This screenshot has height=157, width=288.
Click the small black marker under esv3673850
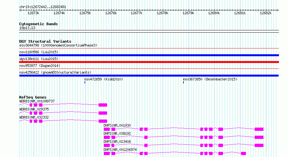(183, 82)
